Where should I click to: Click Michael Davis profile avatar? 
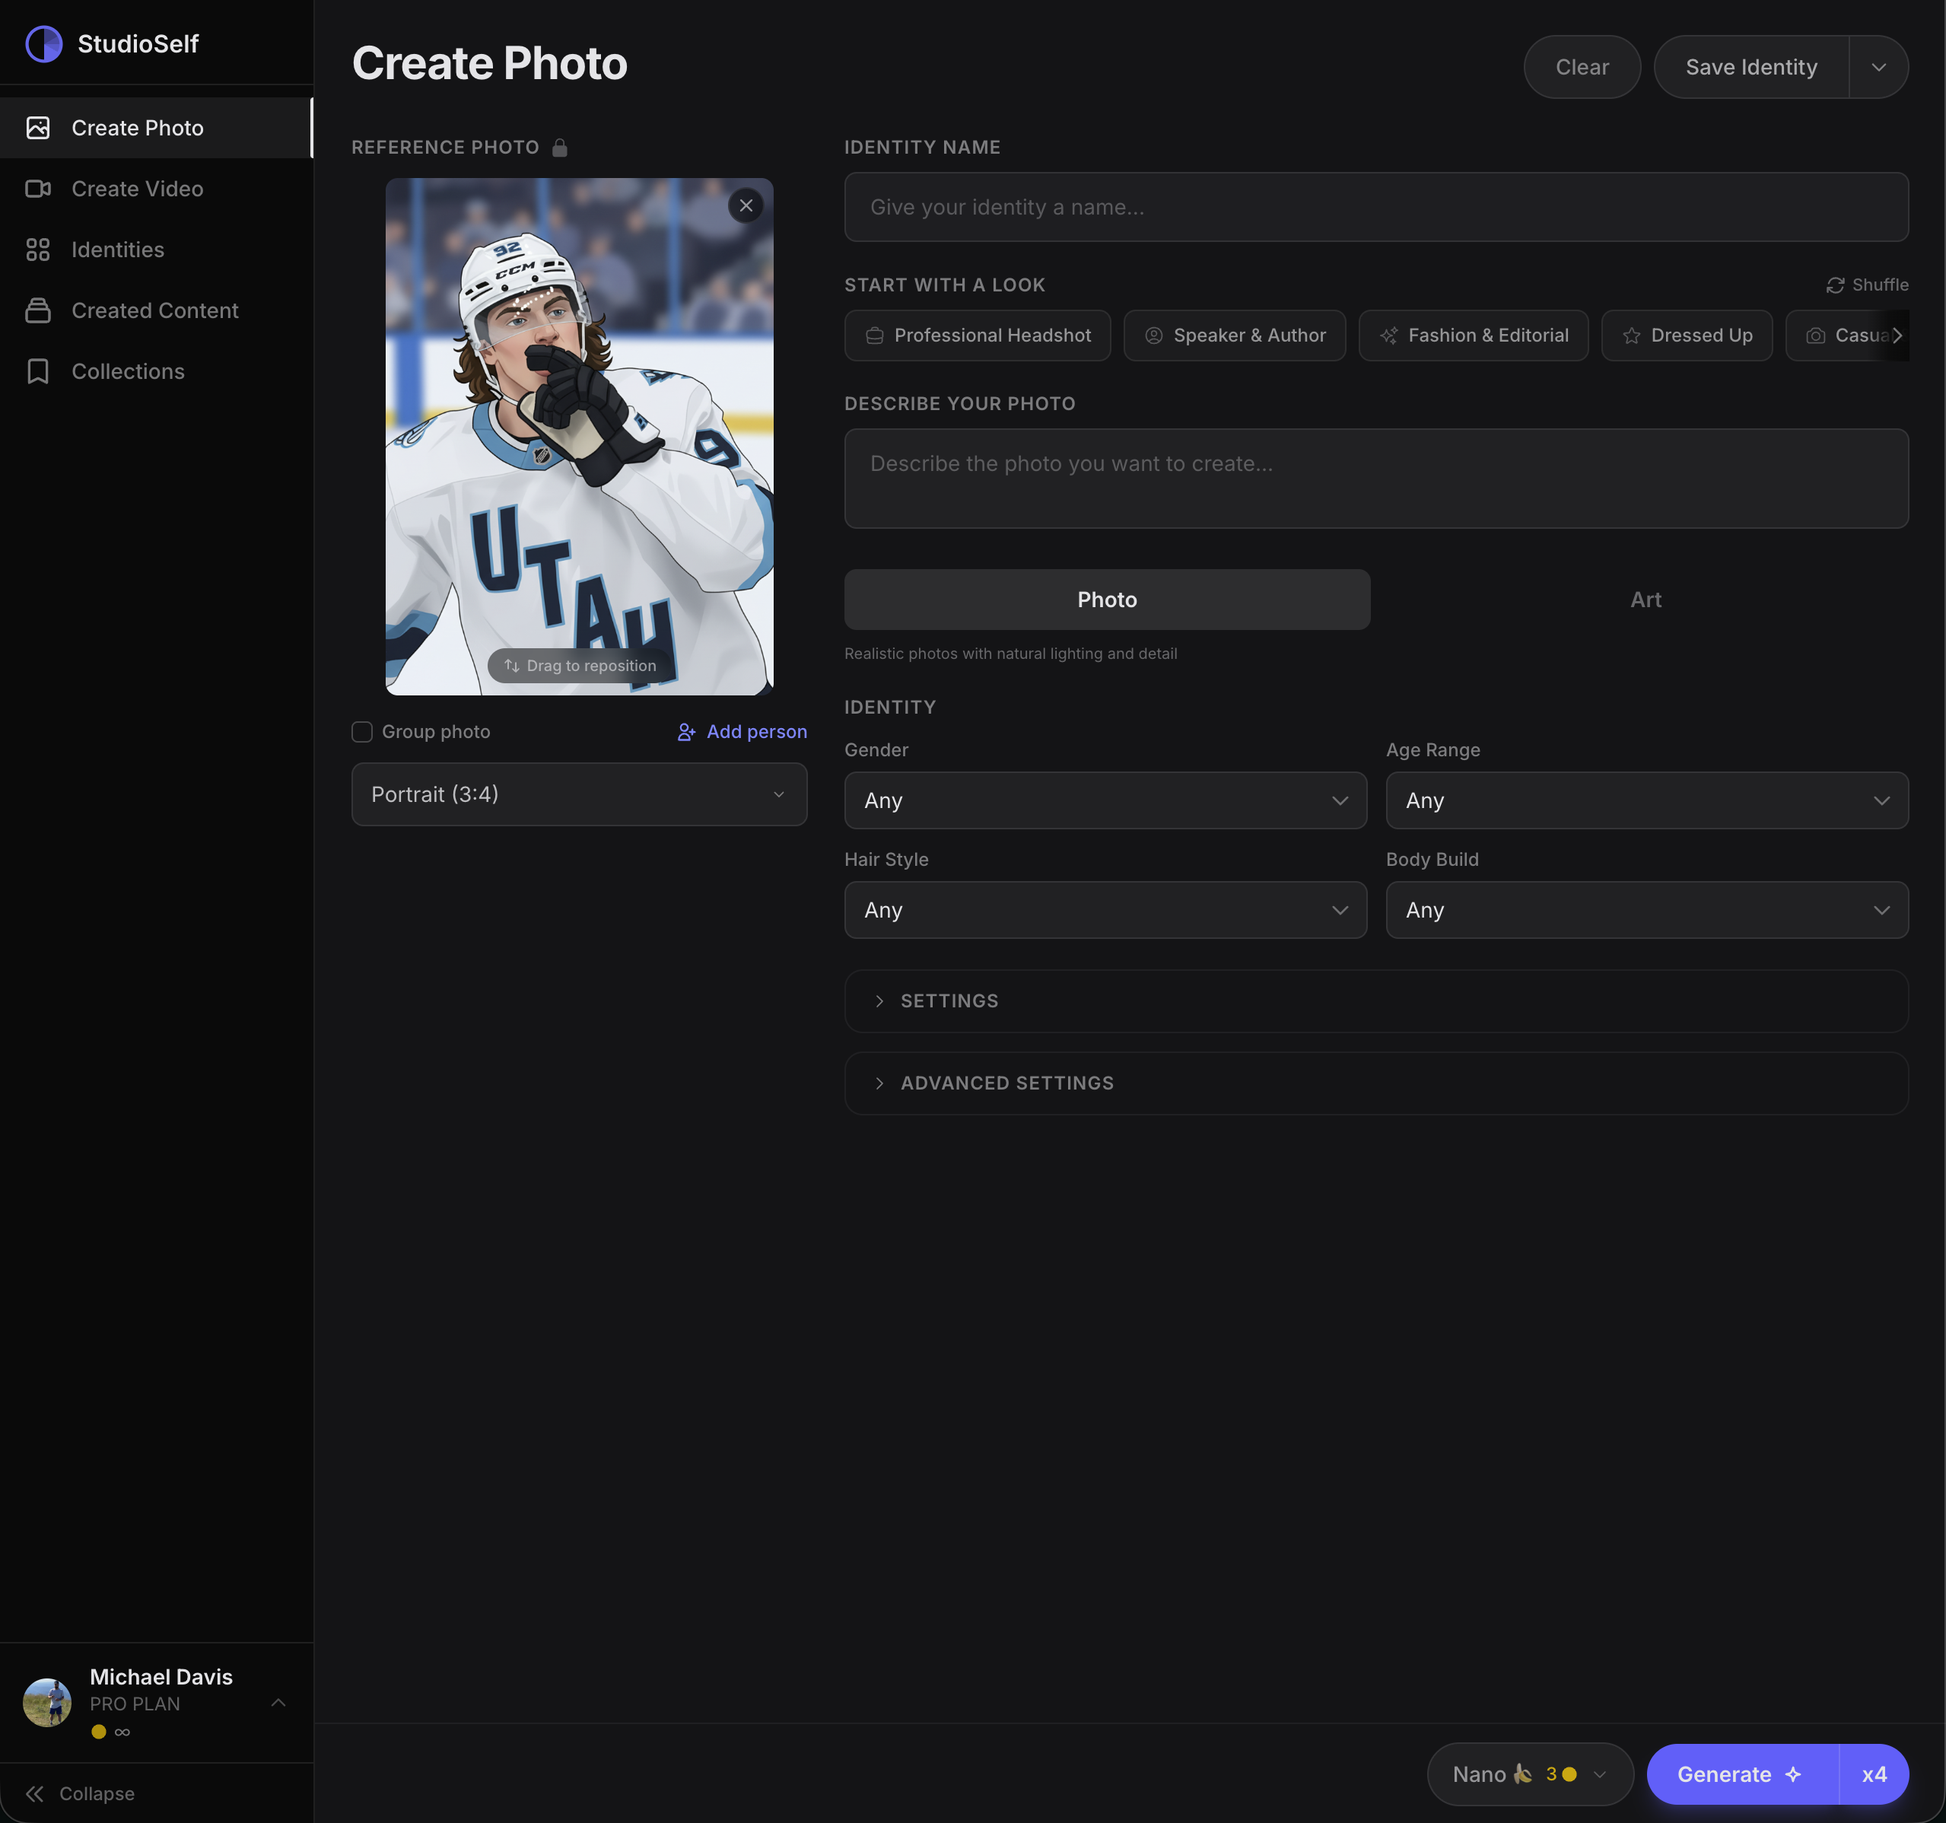pyautogui.click(x=47, y=1703)
